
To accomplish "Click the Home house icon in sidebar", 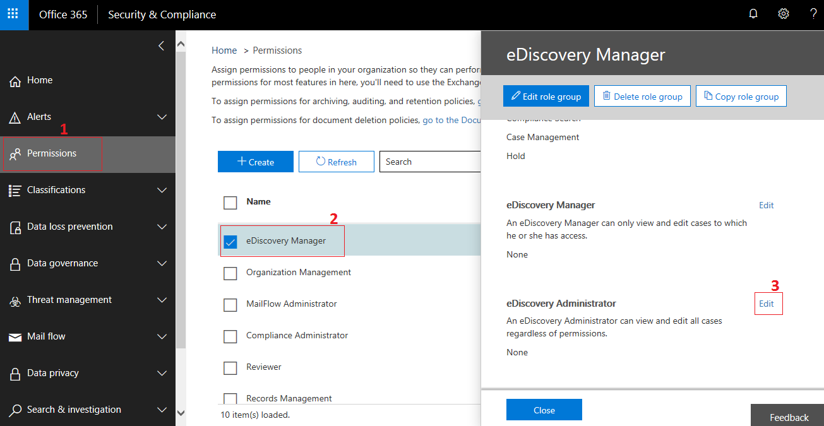I will pos(15,81).
